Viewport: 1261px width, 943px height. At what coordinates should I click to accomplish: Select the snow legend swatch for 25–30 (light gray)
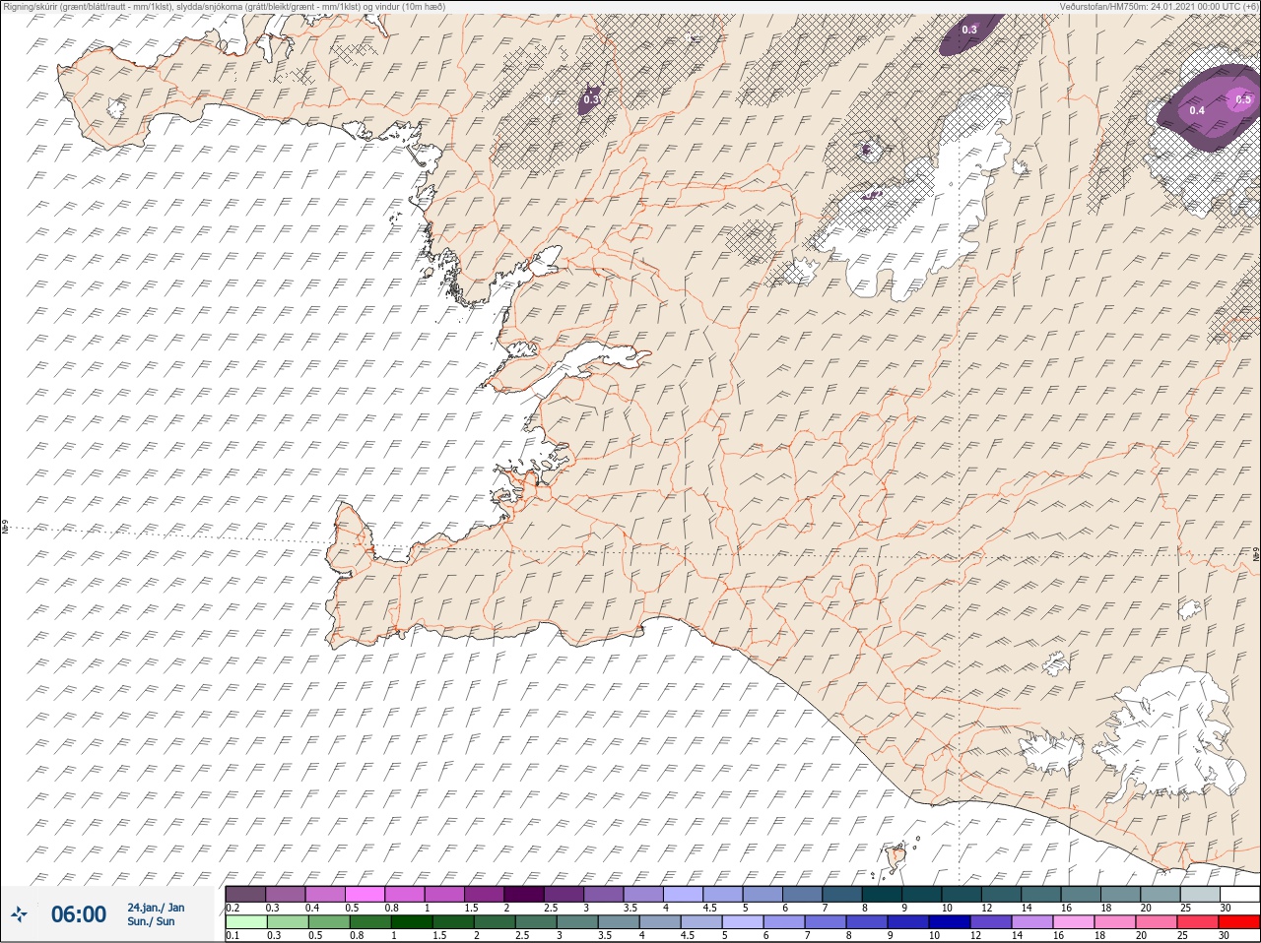(1201, 894)
